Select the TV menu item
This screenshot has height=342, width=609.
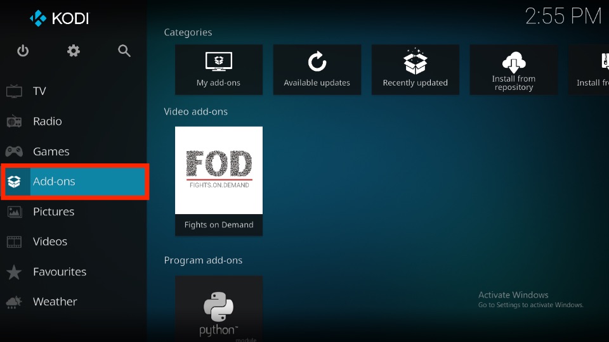(74, 91)
